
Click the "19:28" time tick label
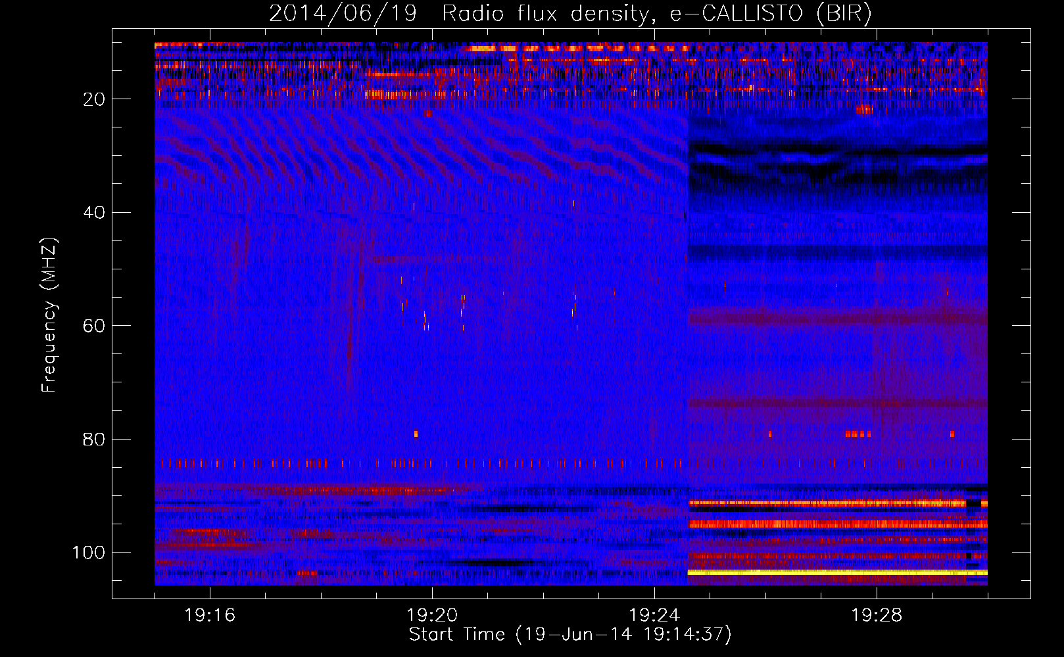click(x=877, y=616)
